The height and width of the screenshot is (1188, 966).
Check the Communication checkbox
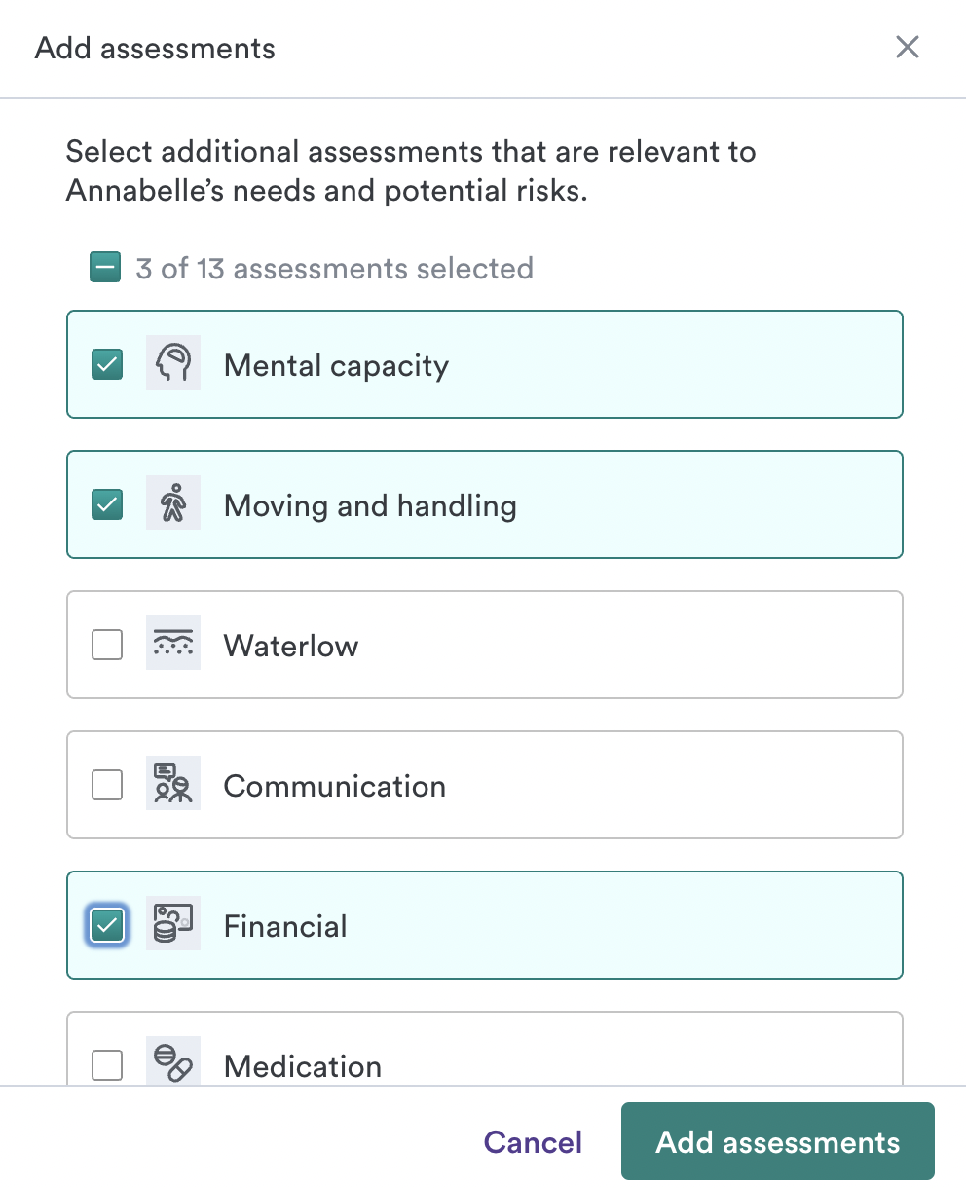[107, 785]
